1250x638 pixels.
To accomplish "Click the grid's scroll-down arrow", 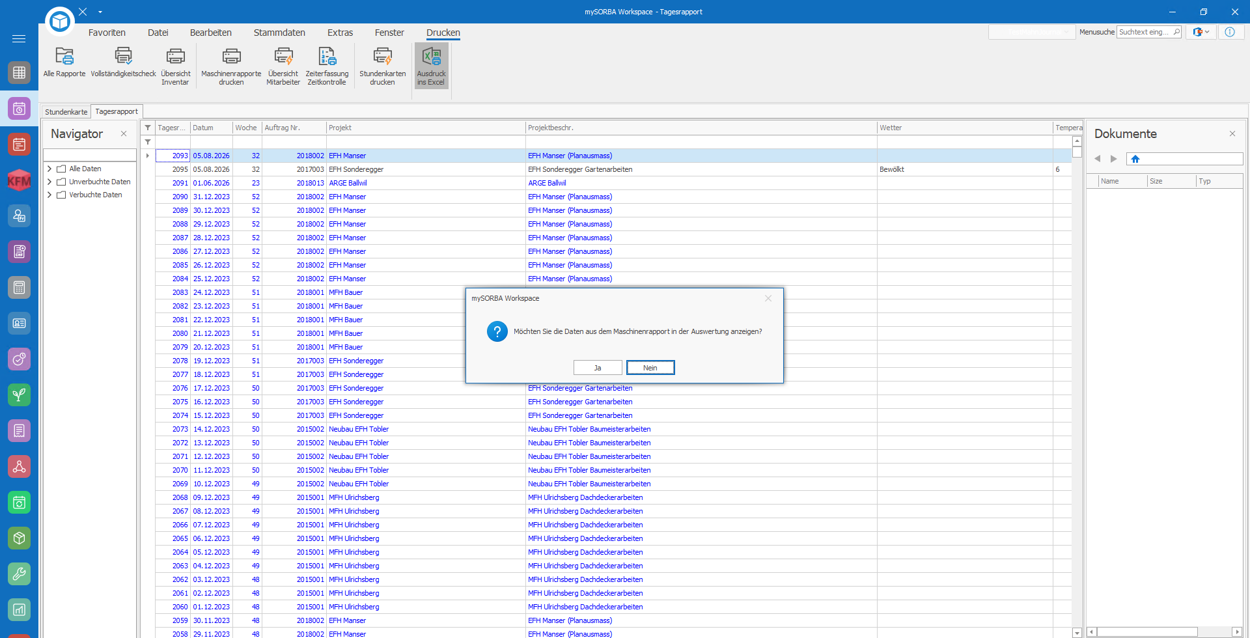I will [x=1077, y=633].
